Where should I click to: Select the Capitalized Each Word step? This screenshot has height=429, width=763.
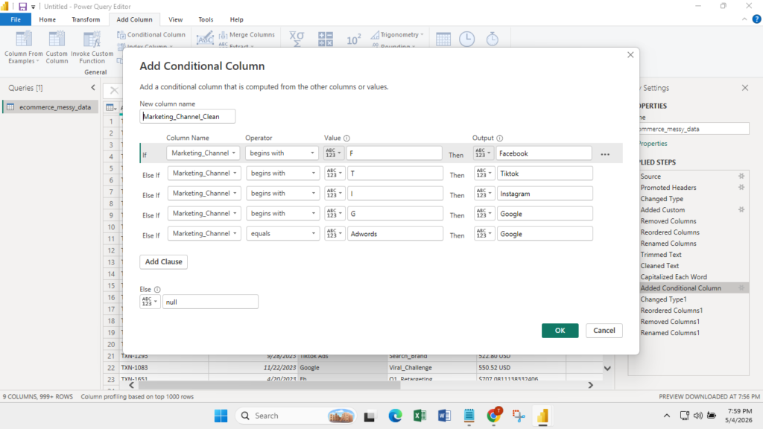(674, 277)
